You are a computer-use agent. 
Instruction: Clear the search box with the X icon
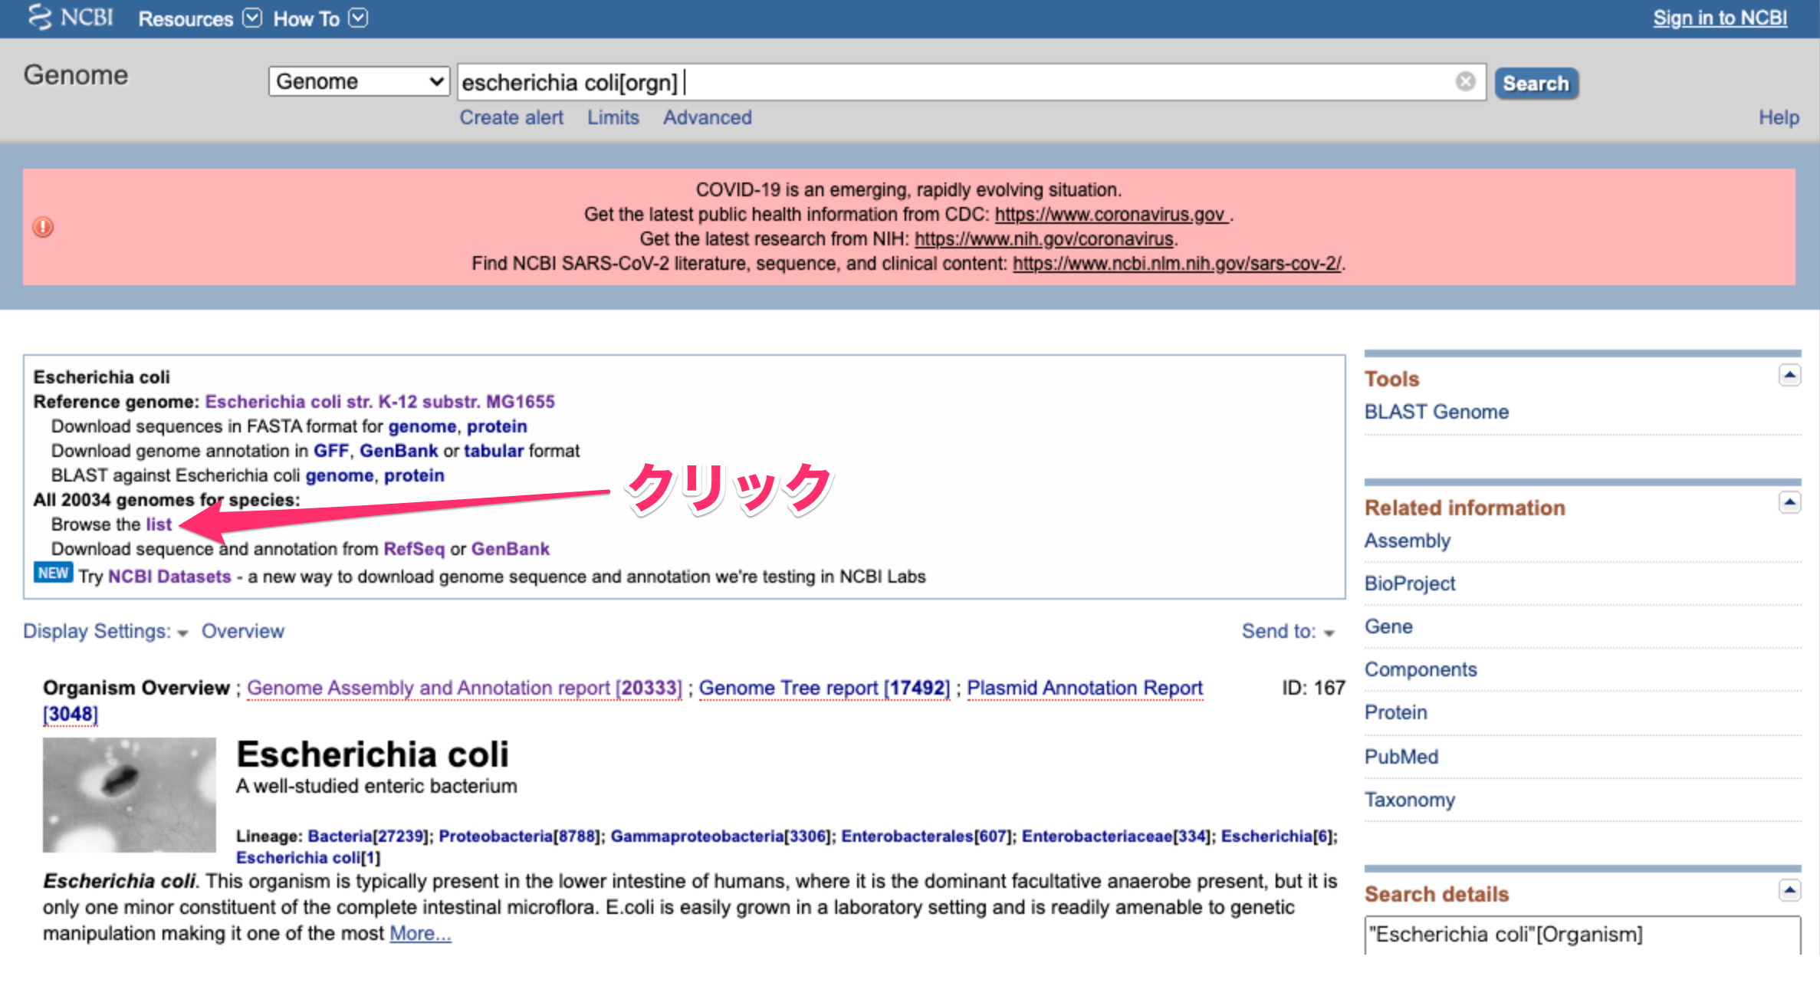point(1465,81)
